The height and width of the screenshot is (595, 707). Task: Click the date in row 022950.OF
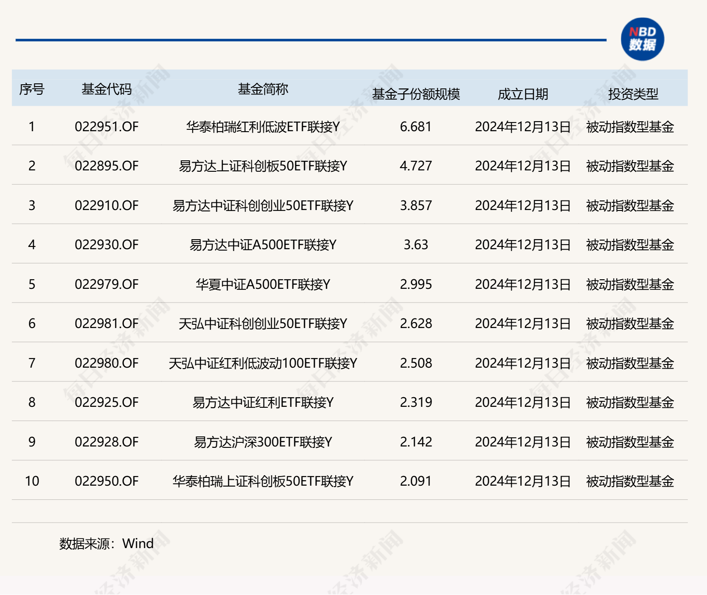tap(523, 481)
